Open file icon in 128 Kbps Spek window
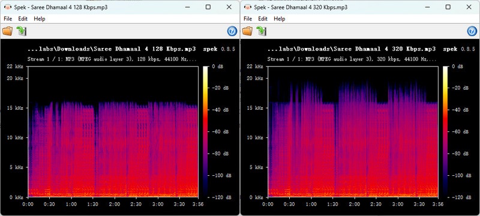This screenshot has height=216, width=480. 7,31
